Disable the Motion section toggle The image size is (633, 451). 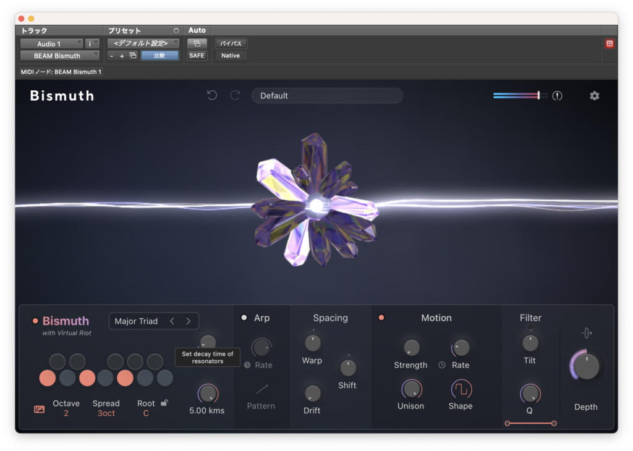point(381,318)
